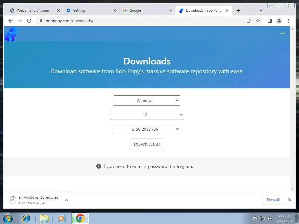This screenshot has height=224, width=299.
Task: Open the hamburger menu on Bob Pony site
Action: (282, 34)
